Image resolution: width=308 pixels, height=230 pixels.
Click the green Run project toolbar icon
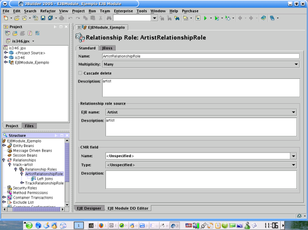pyautogui.click(x=206, y=18)
